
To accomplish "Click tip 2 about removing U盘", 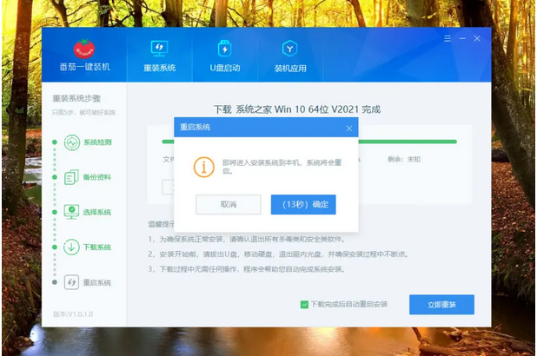I will [x=278, y=254].
